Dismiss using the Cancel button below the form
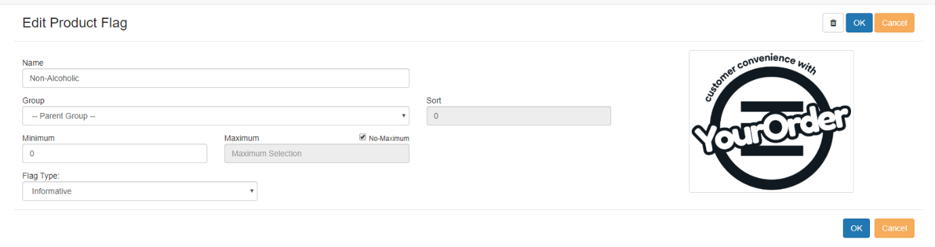The width and height of the screenshot is (935, 247). pyautogui.click(x=894, y=228)
